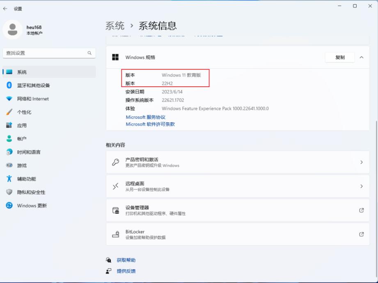The height and width of the screenshot is (283, 378).
Task: Click the 设备管理器 printer icon
Action: pos(116,210)
